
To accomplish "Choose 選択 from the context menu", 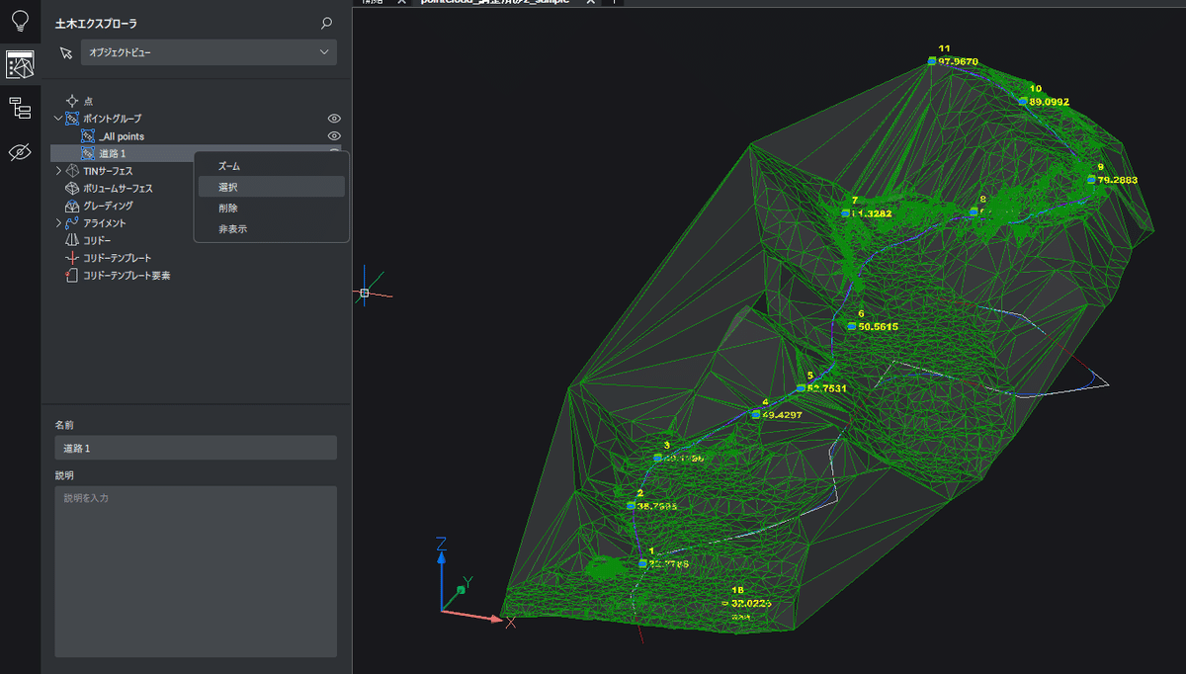I will (x=272, y=187).
